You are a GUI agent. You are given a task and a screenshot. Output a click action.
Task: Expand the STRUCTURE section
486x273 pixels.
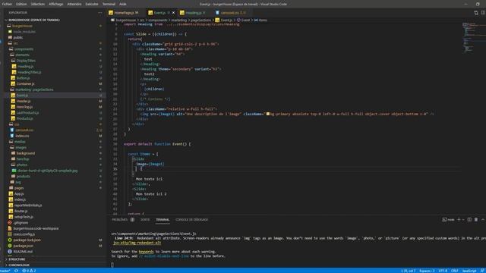pos(17,259)
